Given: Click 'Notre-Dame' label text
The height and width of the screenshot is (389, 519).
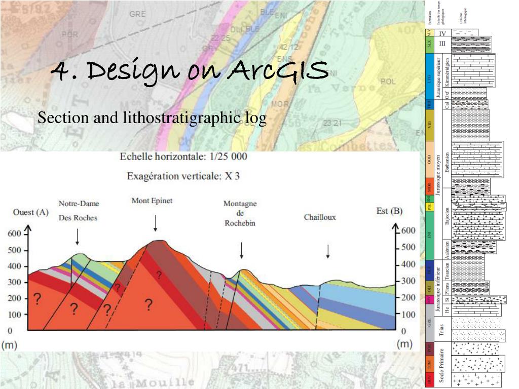Looking at the screenshot, I should pos(79,204).
